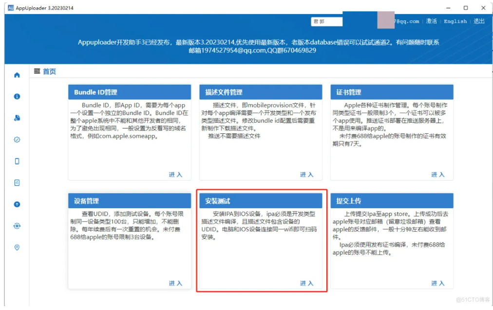The image size is (493, 310).
Task: Open the Home icon in sidebar
Action: pyautogui.click(x=17, y=75)
